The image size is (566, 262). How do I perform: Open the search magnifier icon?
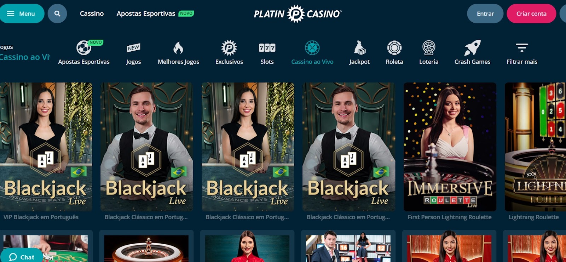click(57, 13)
